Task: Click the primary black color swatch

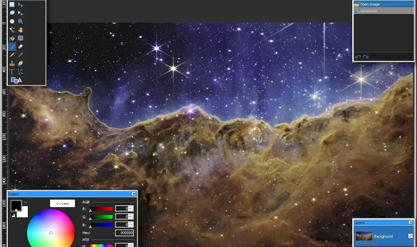Action: point(16,205)
